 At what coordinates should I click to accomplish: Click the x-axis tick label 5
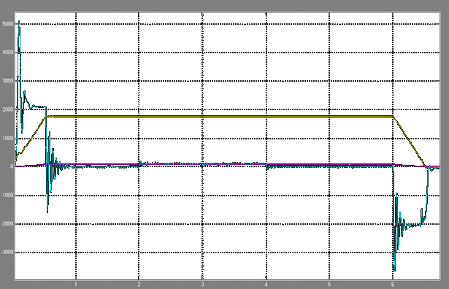pyautogui.click(x=329, y=285)
